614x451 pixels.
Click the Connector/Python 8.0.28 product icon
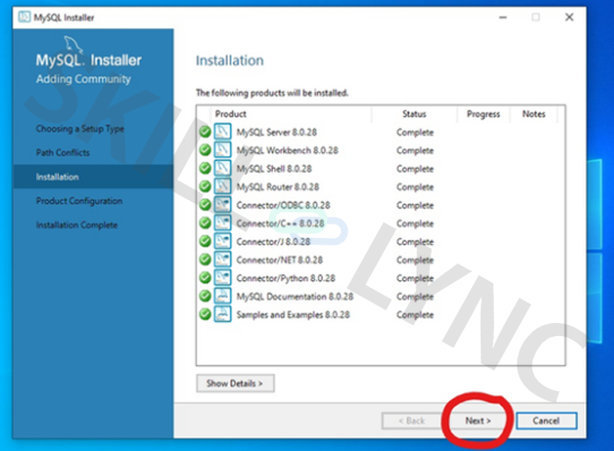223,277
